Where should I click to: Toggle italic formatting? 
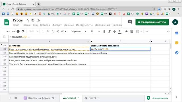click(109, 31)
